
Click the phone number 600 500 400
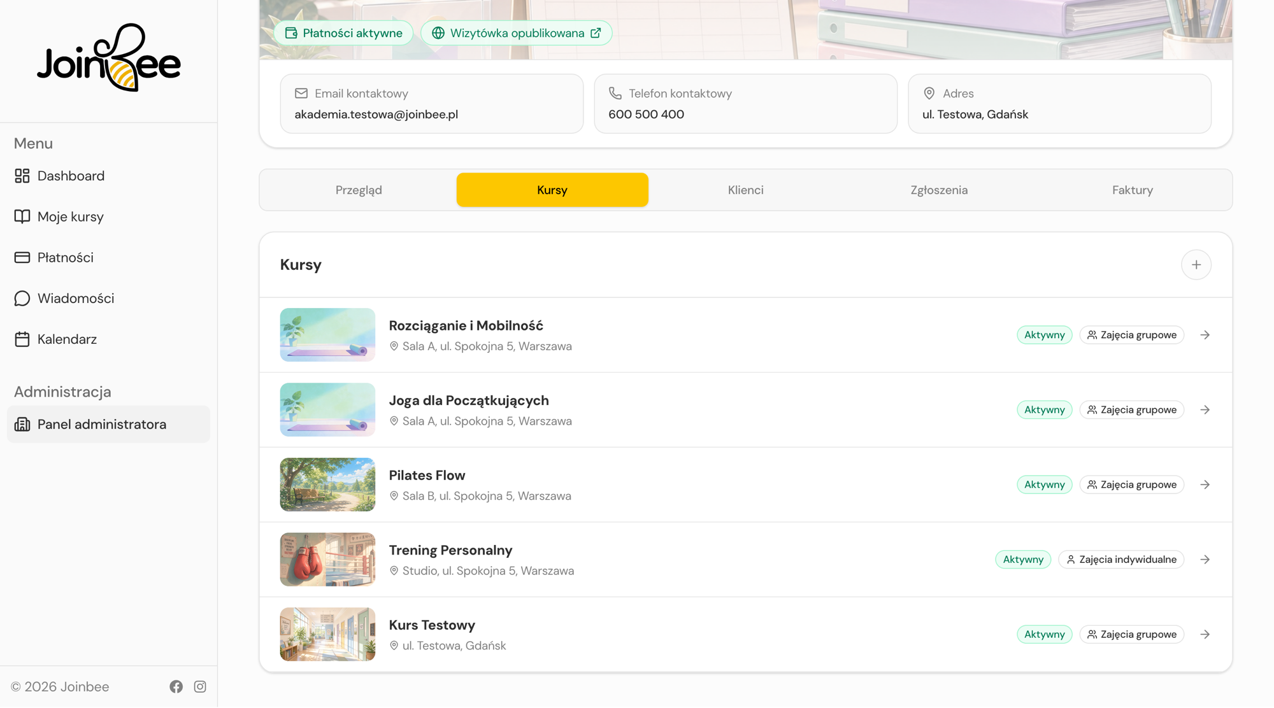(646, 115)
